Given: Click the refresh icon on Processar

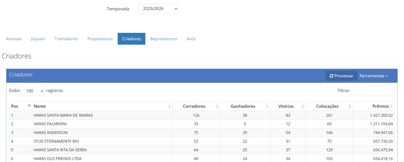Looking at the screenshot, I should click(x=331, y=76).
